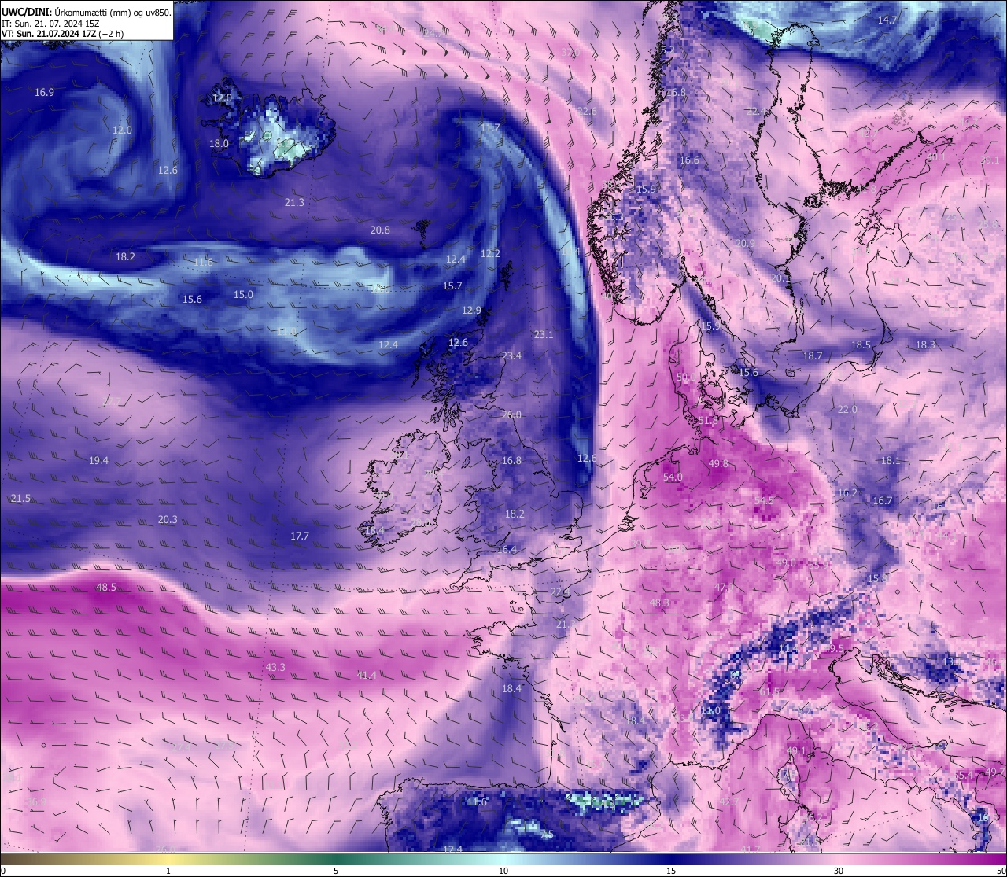
Task: Click the 20.9 value label
Action: point(745,244)
